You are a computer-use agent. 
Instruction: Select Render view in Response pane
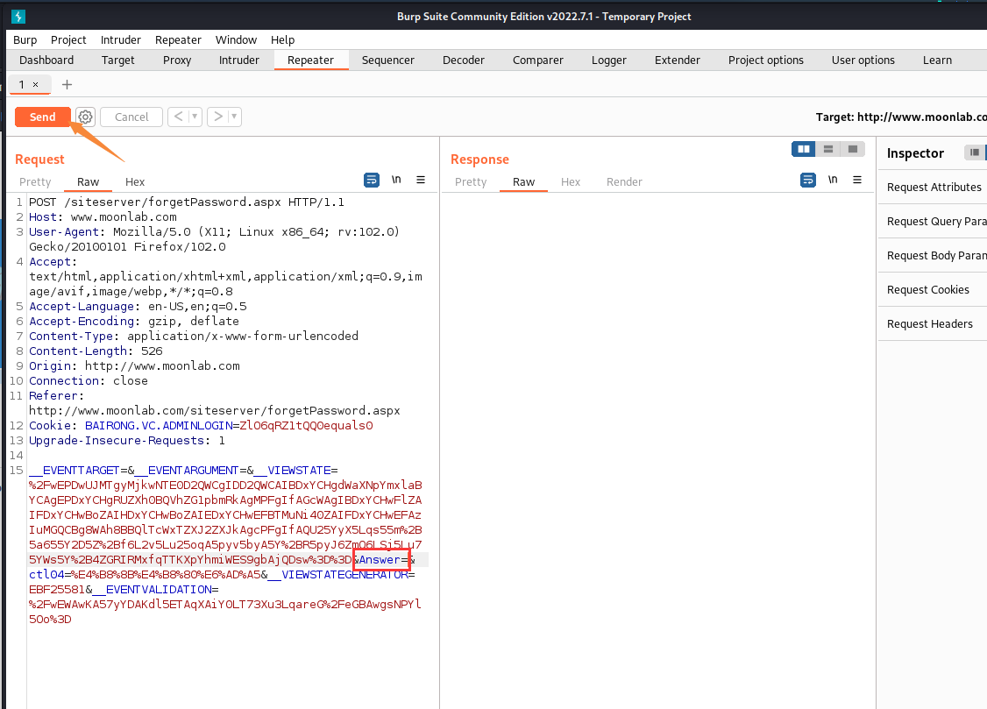(x=624, y=181)
